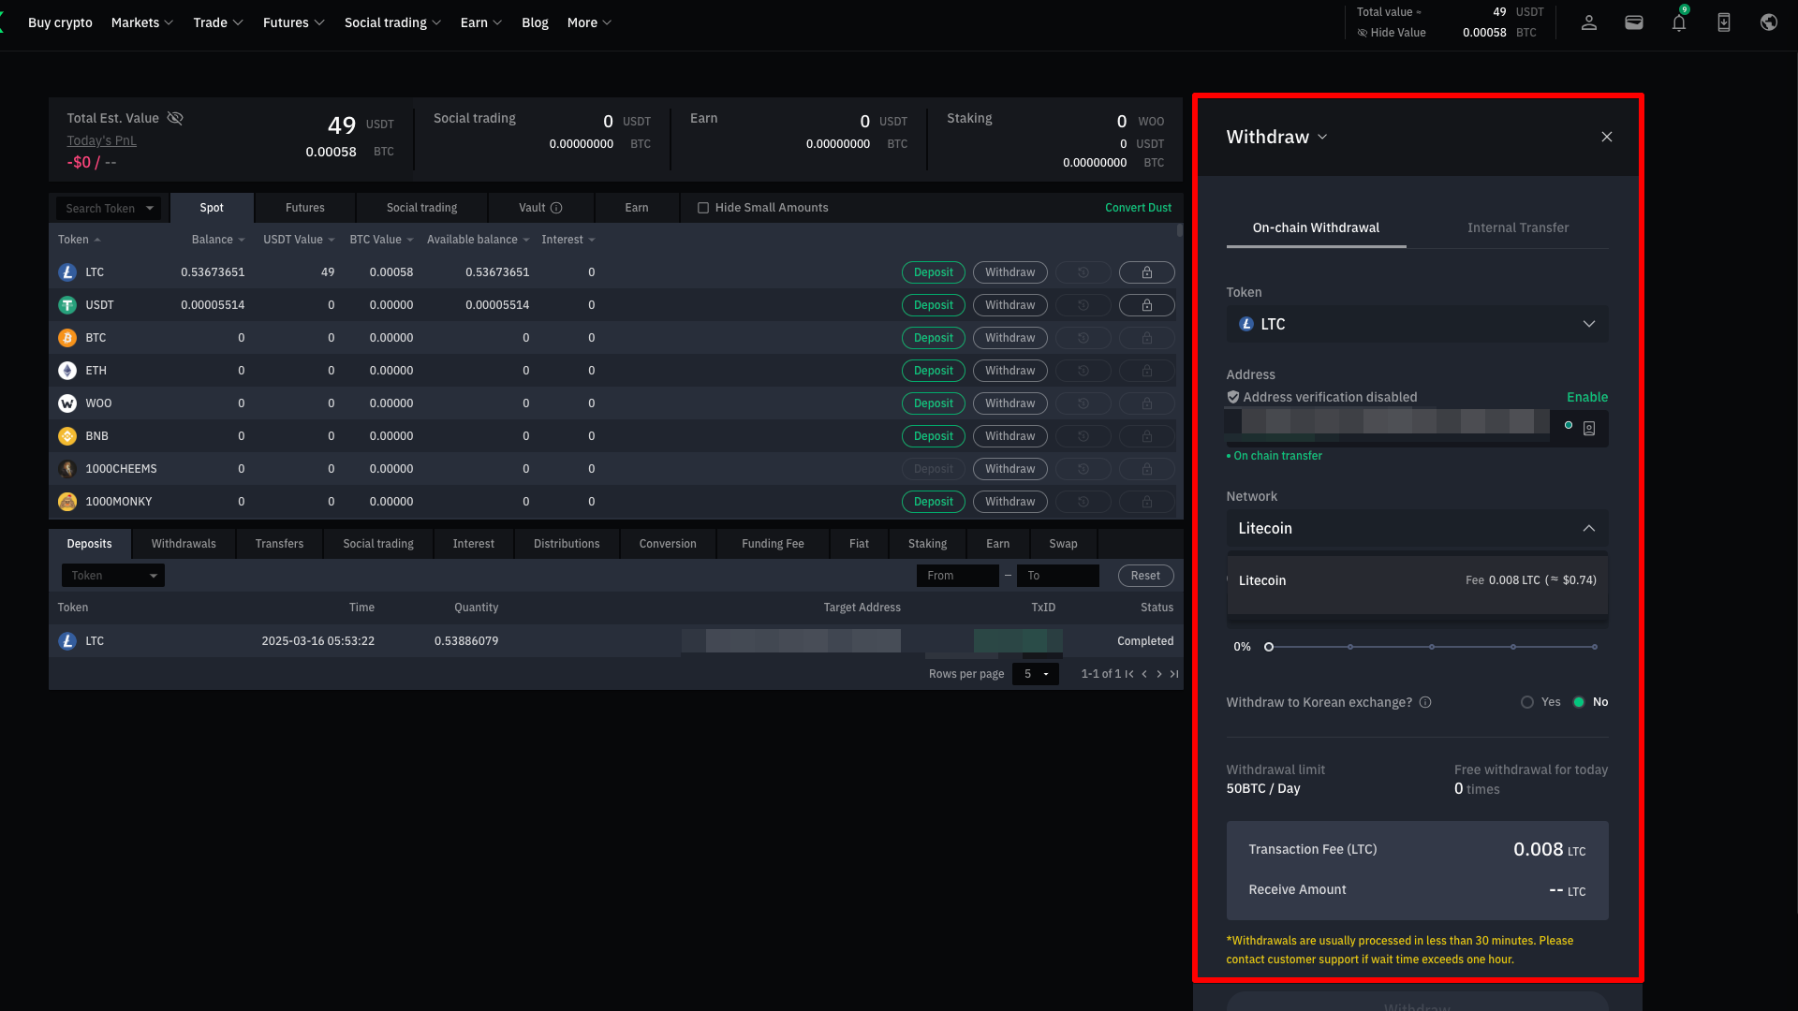Click the USDT coin icon in token table
Viewport: 1798px width, 1011px height.
click(67, 305)
